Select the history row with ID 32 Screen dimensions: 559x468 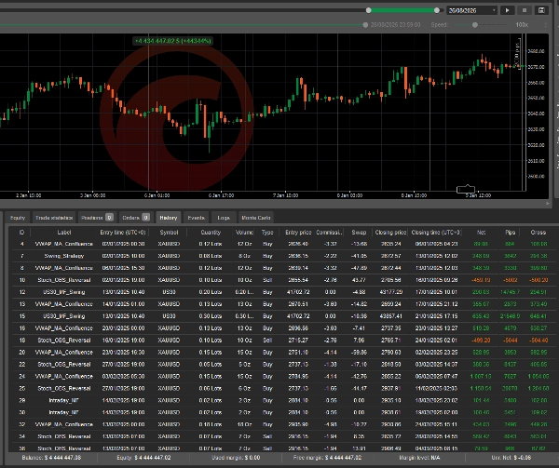[284, 424]
